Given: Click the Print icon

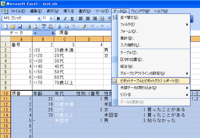Looking at the screenshot, I should (28, 26).
